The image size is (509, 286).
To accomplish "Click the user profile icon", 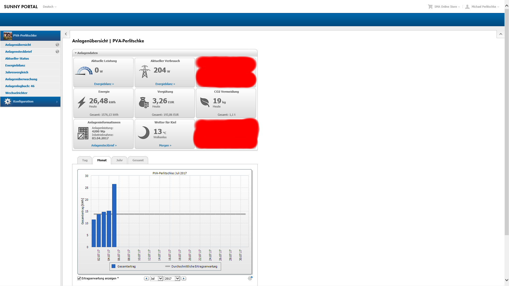I will pos(467,7).
